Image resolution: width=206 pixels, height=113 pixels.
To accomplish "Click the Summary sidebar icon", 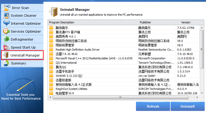I will click(x=6, y=63).
